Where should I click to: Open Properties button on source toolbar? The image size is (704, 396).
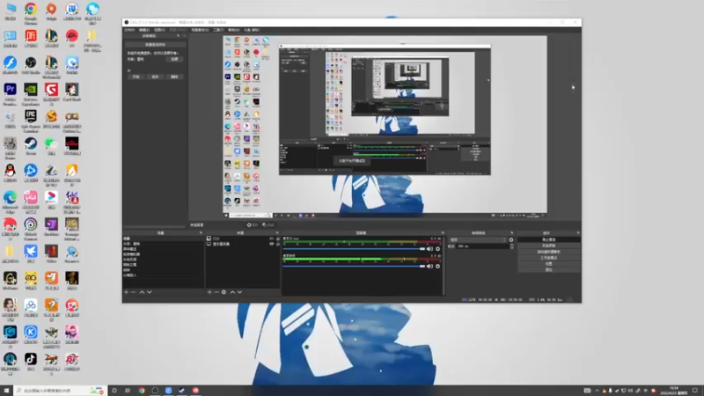(253, 225)
